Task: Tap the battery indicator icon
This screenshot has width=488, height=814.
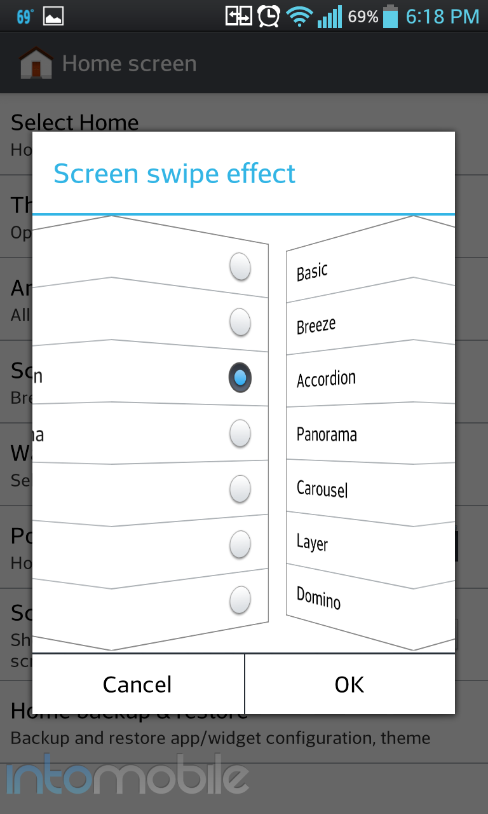Action: coord(391,17)
